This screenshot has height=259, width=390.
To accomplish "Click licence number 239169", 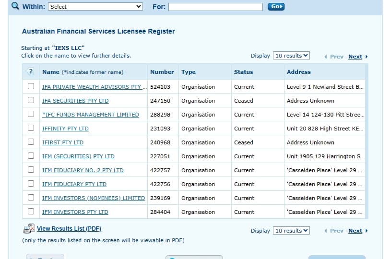I will pos(160,198).
